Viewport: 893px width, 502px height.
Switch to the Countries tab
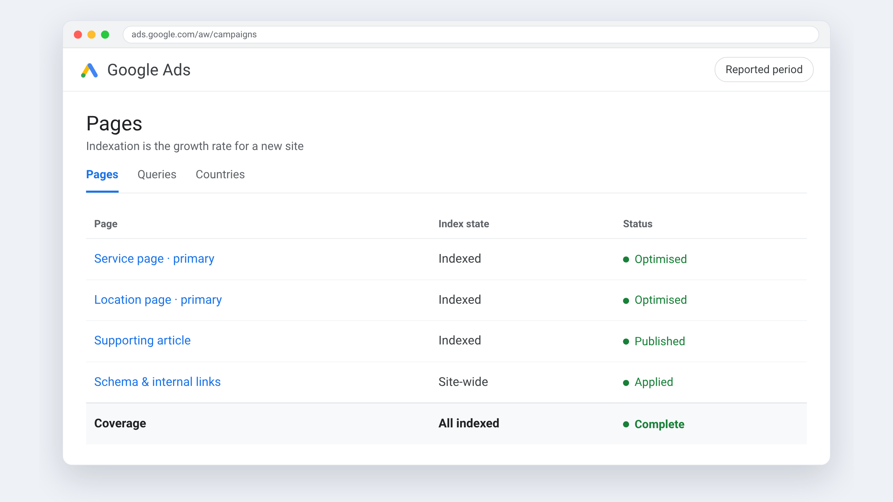point(220,174)
